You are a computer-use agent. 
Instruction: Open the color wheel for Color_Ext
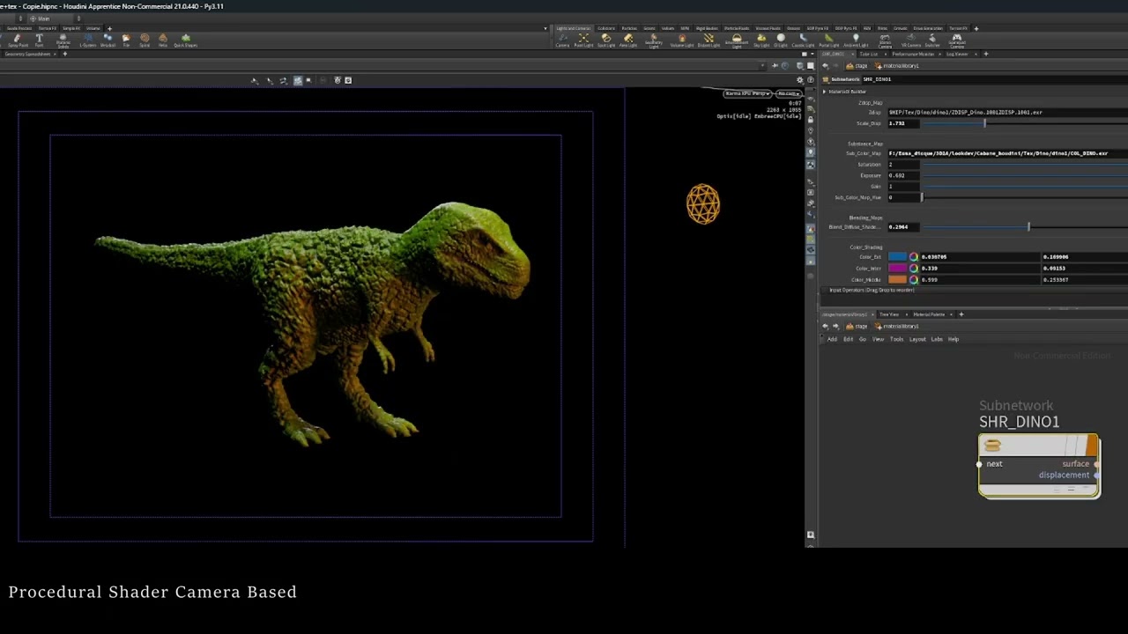[913, 256]
